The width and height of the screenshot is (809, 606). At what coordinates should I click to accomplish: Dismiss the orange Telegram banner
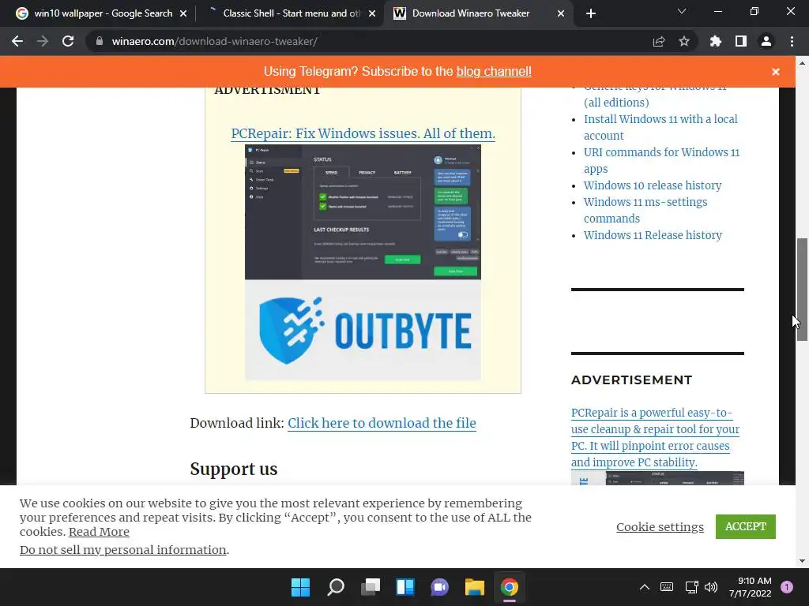coord(776,72)
